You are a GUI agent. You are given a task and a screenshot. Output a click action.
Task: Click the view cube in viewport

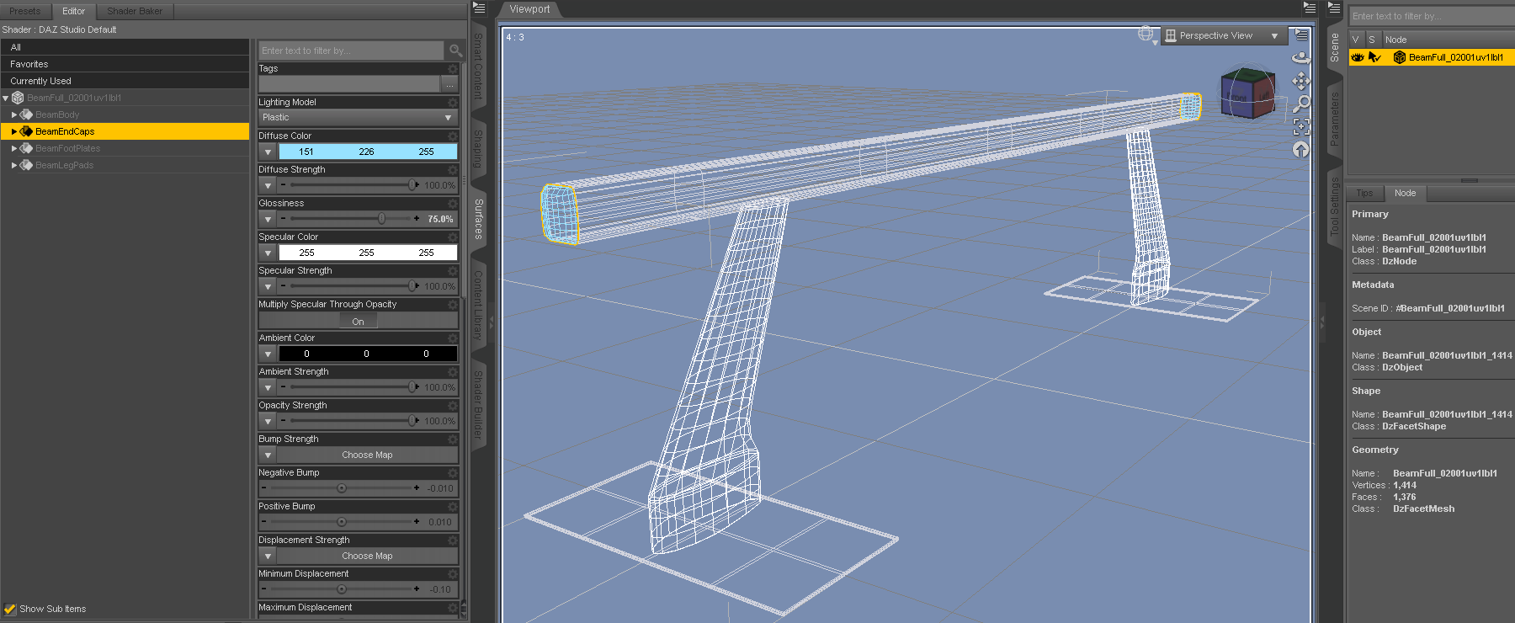pos(1248,93)
